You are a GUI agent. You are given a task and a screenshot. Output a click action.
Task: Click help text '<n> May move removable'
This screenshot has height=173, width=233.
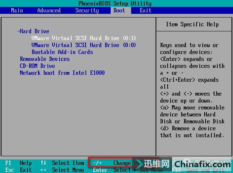(192, 108)
